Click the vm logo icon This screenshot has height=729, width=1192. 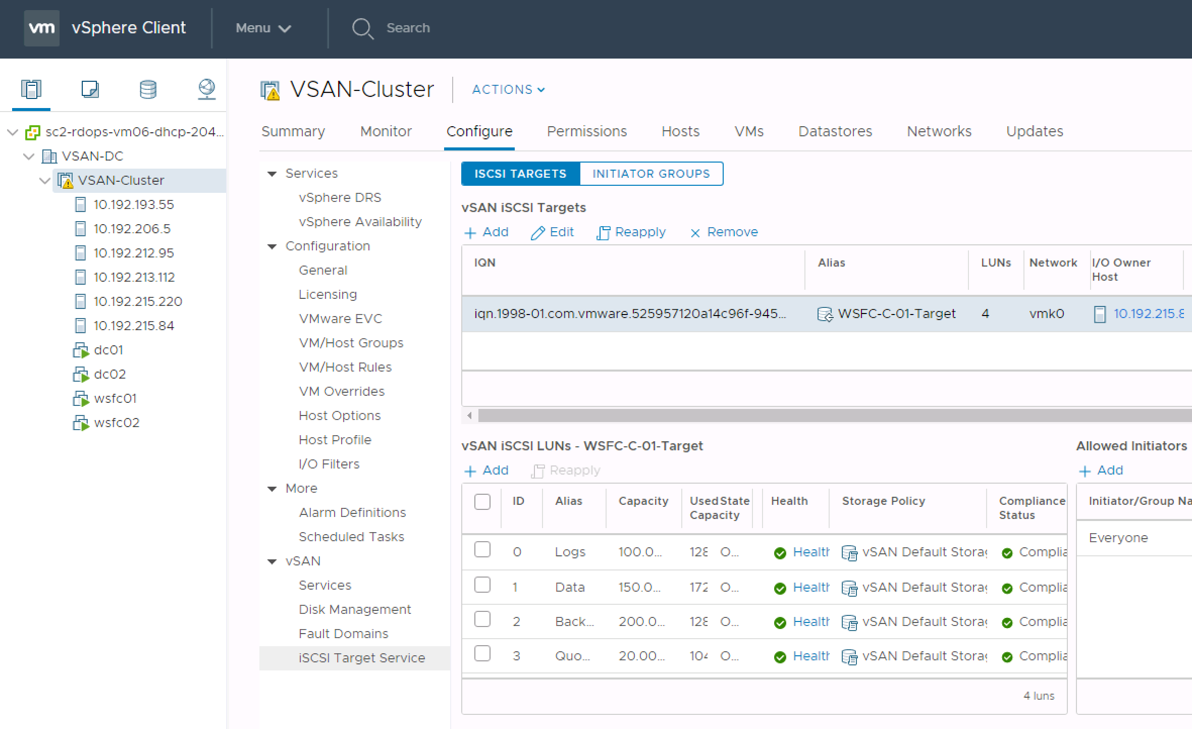[x=41, y=28]
